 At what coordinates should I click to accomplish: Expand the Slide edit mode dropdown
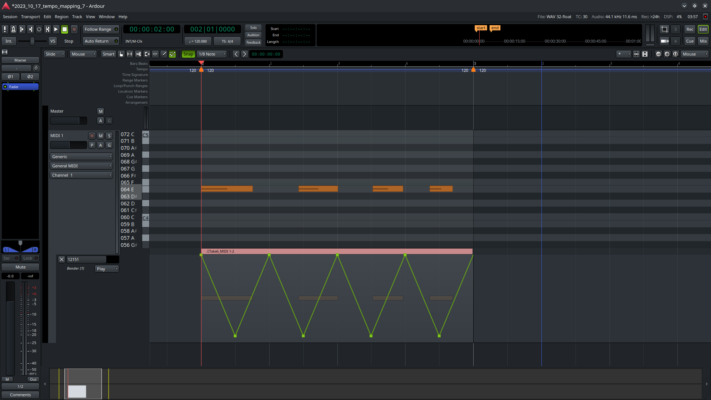pos(54,54)
